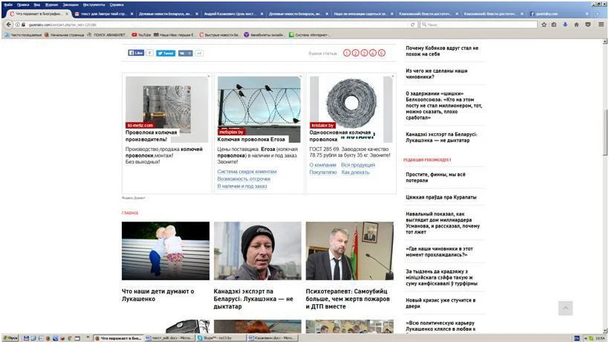
Task: Open a new tab with plus button
Action: click(x=598, y=13)
